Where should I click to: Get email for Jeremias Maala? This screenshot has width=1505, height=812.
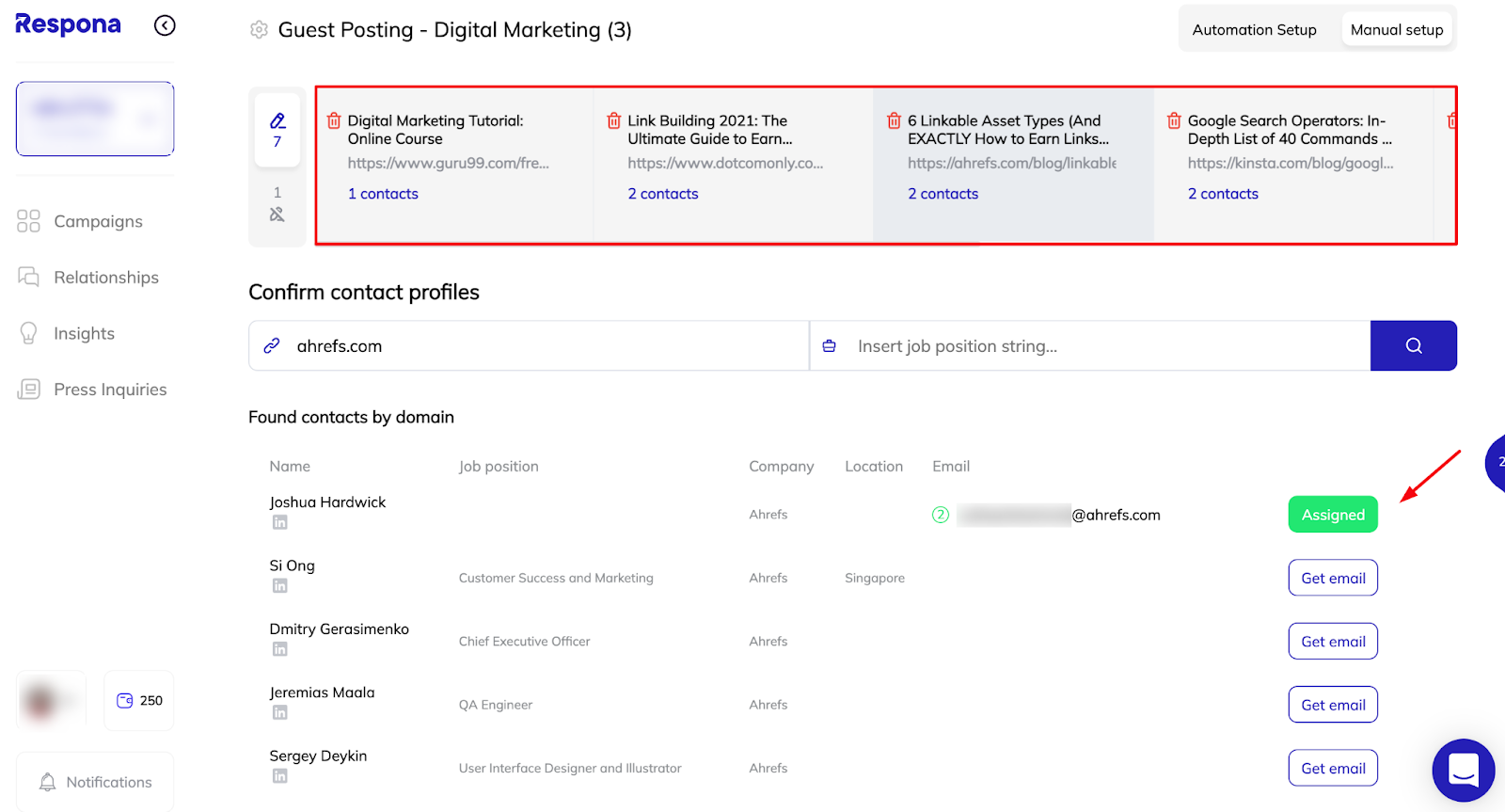click(1333, 705)
